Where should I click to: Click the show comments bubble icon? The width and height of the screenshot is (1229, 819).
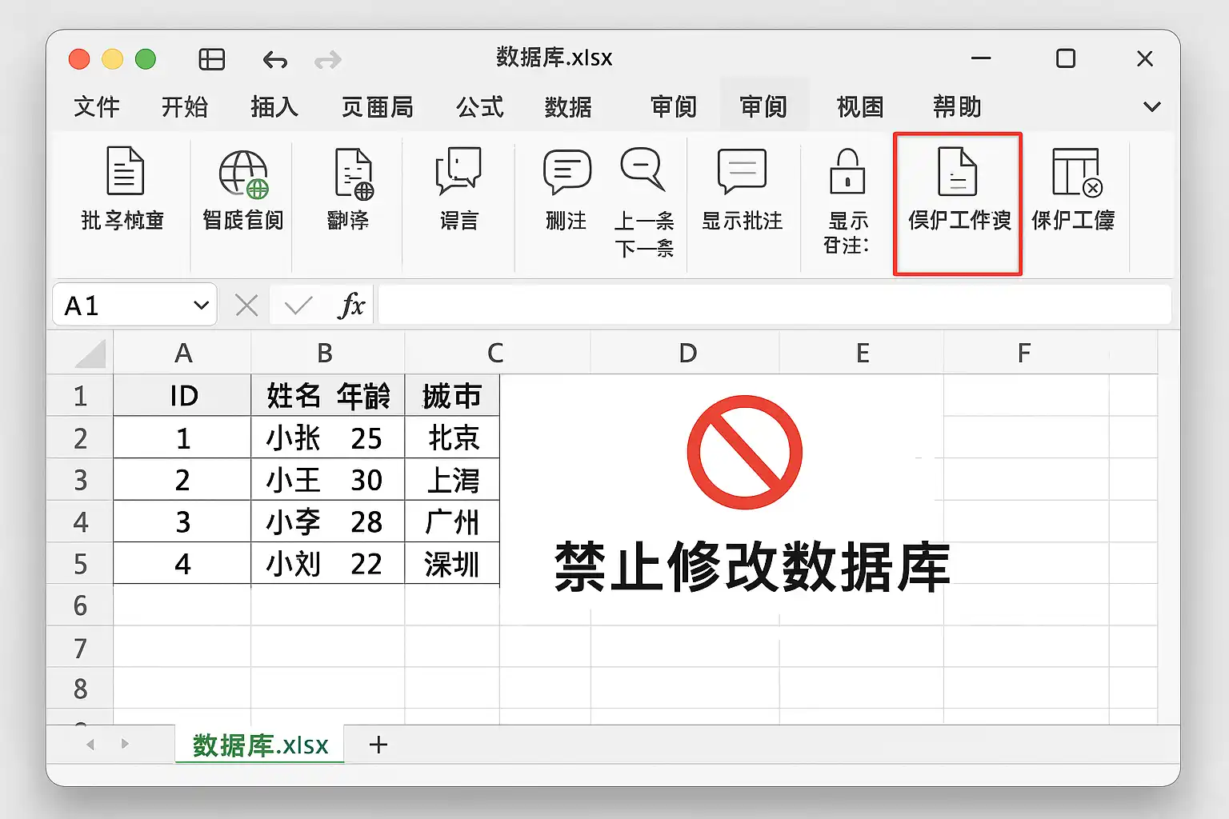click(743, 171)
